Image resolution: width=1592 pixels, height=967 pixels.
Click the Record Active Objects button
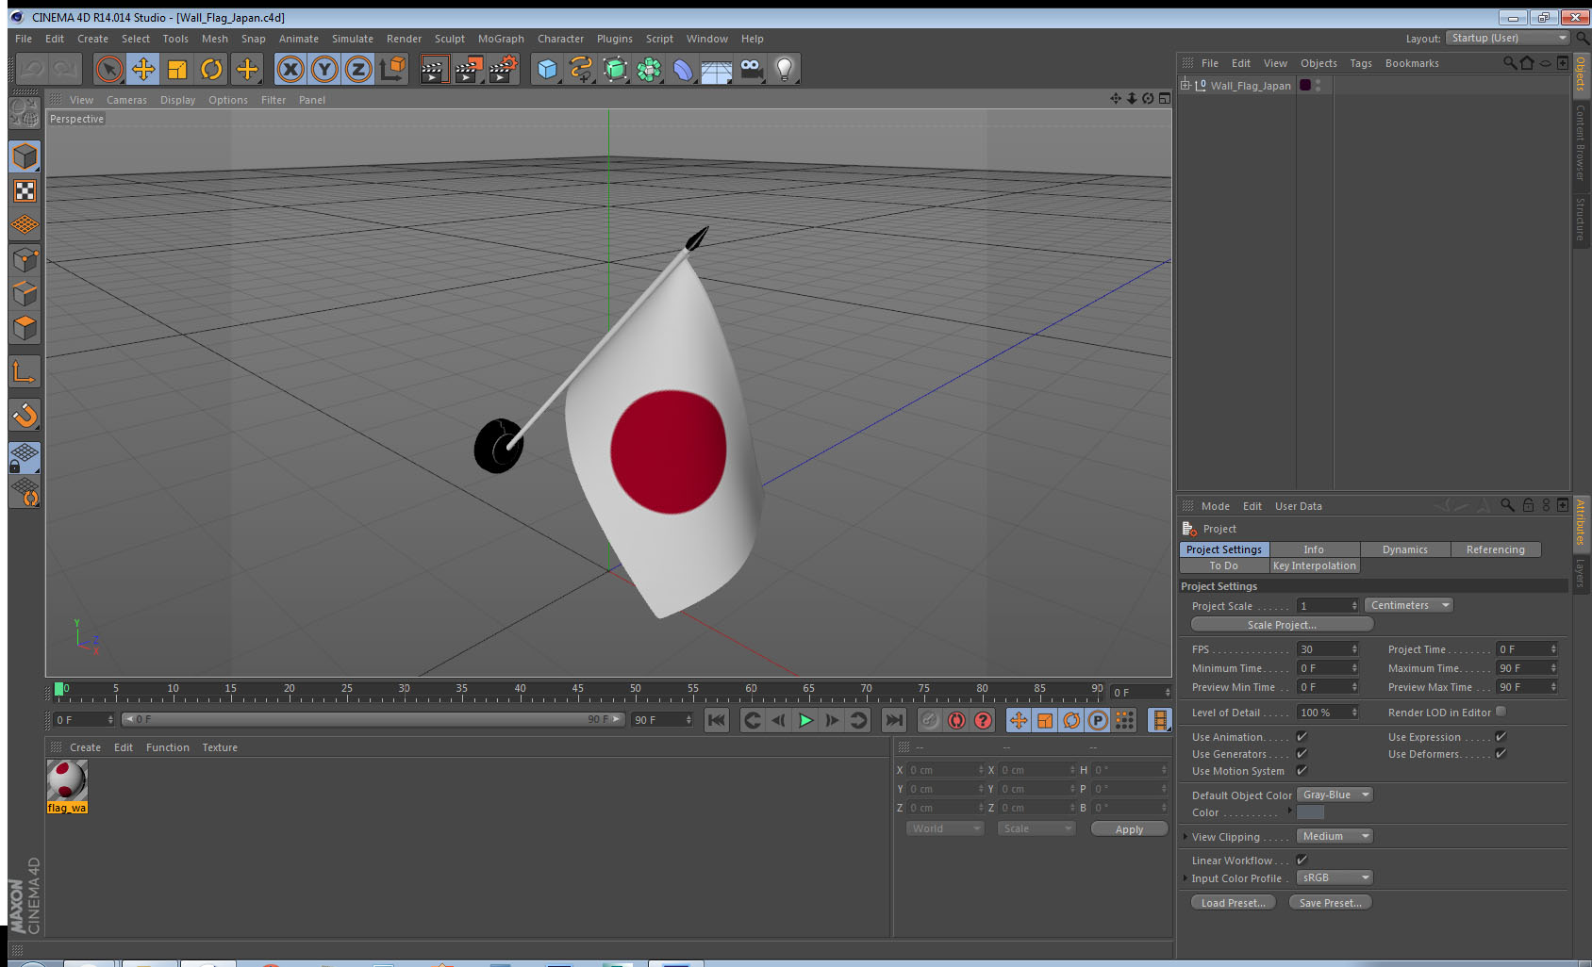[930, 720]
